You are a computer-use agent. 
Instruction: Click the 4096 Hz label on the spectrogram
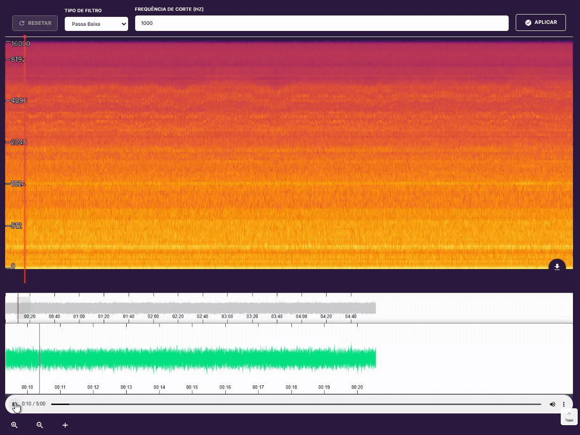pos(19,100)
